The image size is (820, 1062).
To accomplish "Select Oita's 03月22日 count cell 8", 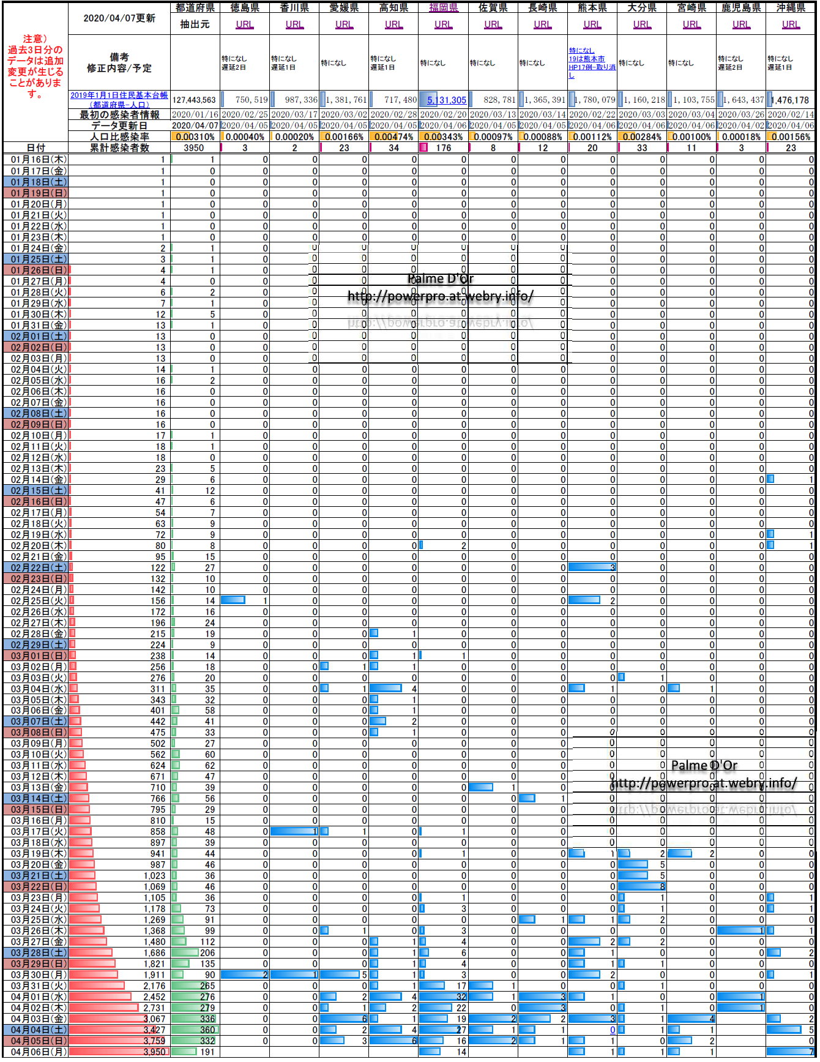I will 642,886.
